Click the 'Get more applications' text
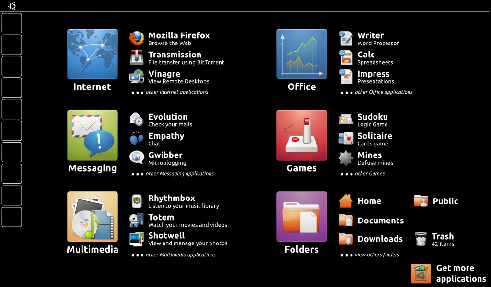 tap(461, 273)
